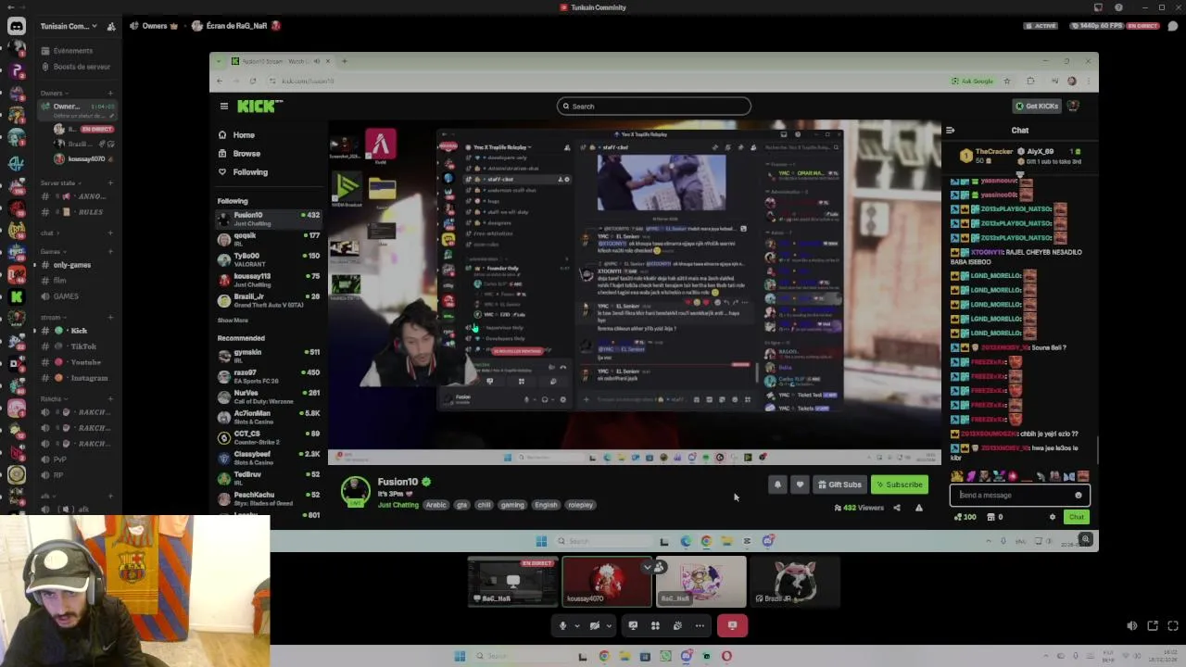
Task: Toggle the microphone mute button
Action: coord(562,626)
